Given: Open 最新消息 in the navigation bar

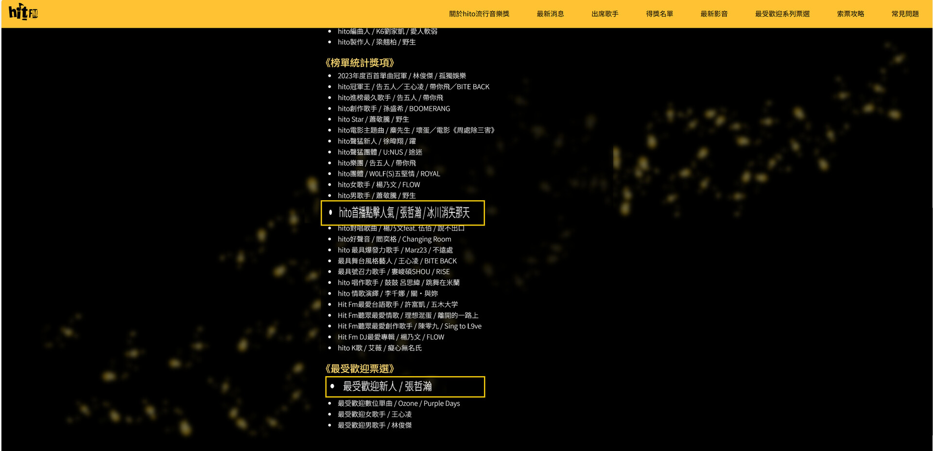Looking at the screenshot, I should coord(550,14).
